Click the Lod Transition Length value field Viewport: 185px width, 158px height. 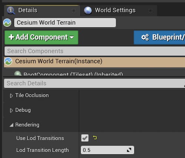107,150
